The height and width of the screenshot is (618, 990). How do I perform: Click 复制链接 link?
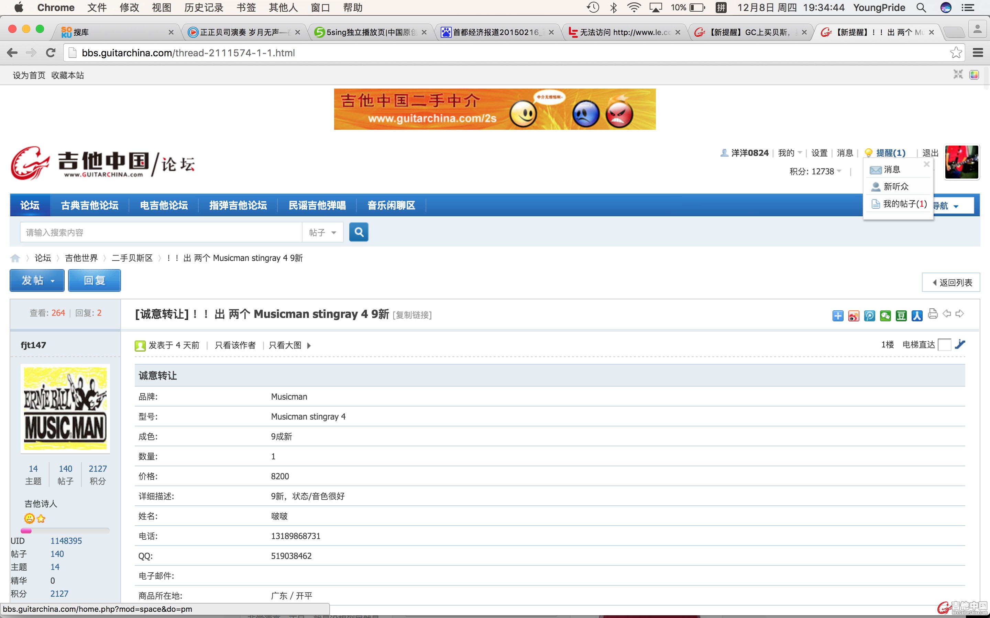pos(412,315)
